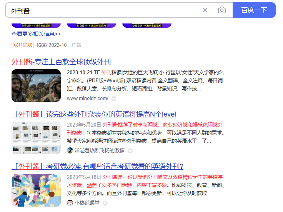Click the 百度一下 search button
This screenshot has width=283, height=212.
[254, 10]
